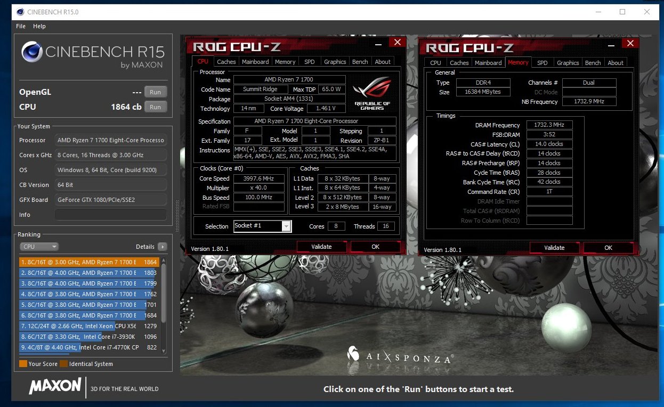Select the Intel Core i7-3930K ranking row
The height and width of the screenshot is (407, 664).
coord(88,337)
